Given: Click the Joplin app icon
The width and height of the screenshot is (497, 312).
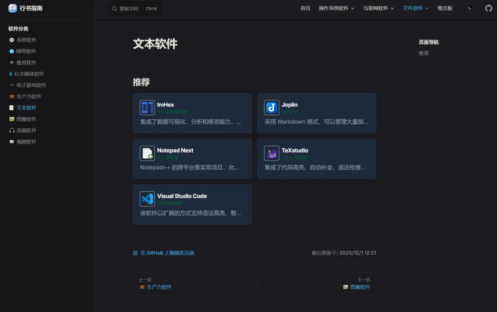Looking at the screenshot, I should click(272, 108).
